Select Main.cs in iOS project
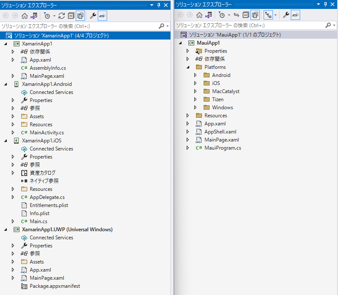This screenshot has height=295, width=338. [x=38, y=221]
